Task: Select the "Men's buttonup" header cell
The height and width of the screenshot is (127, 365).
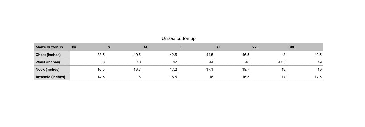Action: pyautogui.click(x=49, y=47)
